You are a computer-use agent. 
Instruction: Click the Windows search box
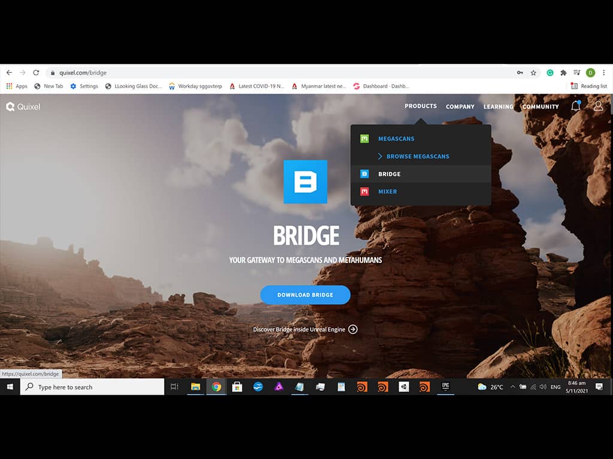coord(92,387)
